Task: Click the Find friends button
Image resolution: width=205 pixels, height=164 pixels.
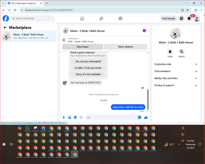Action: (x=169, y=18)
